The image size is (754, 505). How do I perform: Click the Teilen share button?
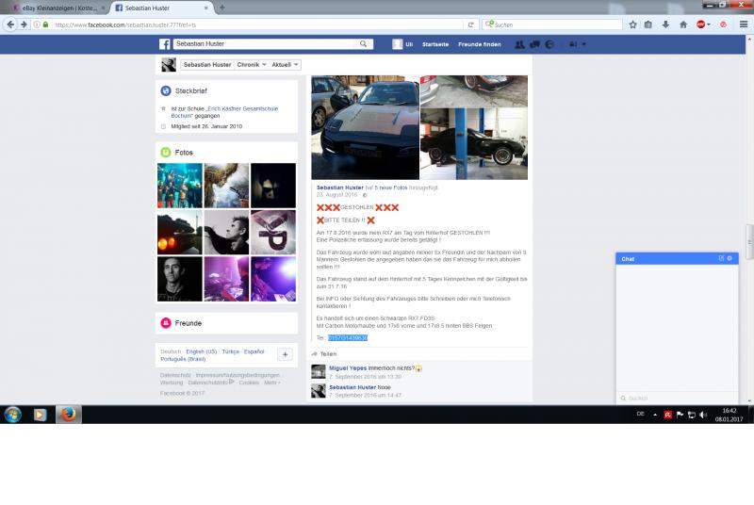point(324,354)
